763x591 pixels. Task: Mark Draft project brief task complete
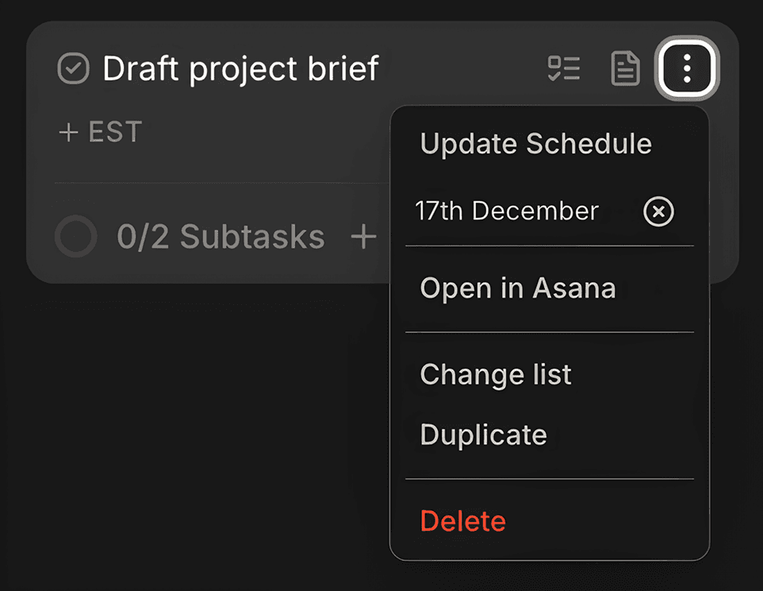click(74, 69)
